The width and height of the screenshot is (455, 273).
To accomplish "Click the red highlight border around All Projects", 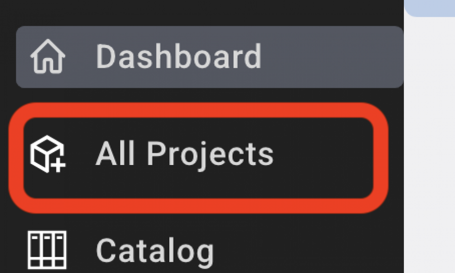I will coord(199,110).
